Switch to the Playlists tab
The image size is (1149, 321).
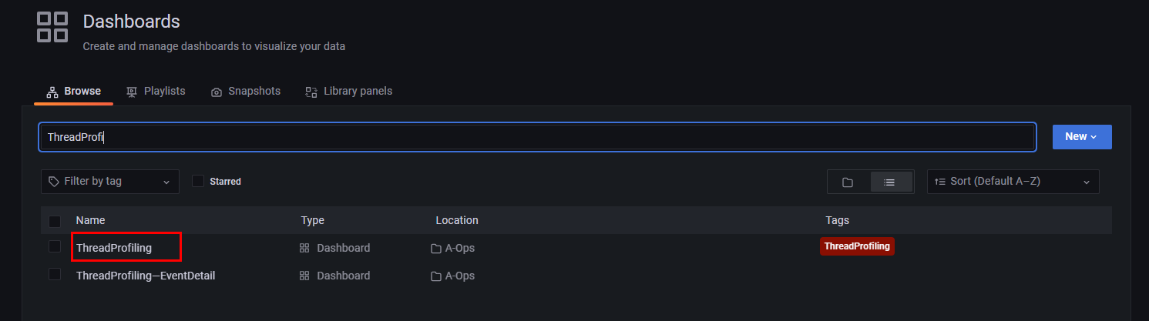tap(156, 91)
